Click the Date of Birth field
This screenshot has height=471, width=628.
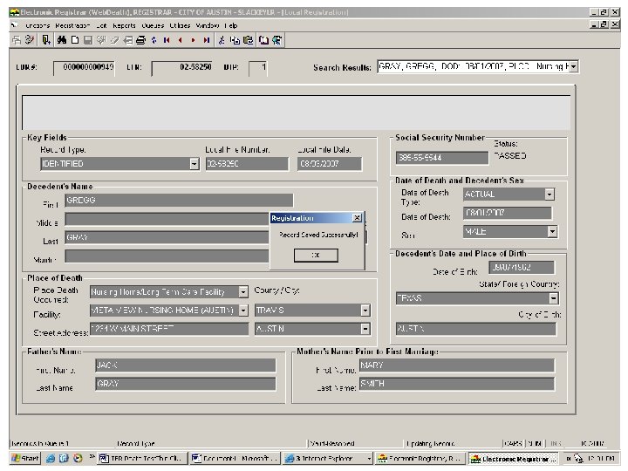point(522,267)
